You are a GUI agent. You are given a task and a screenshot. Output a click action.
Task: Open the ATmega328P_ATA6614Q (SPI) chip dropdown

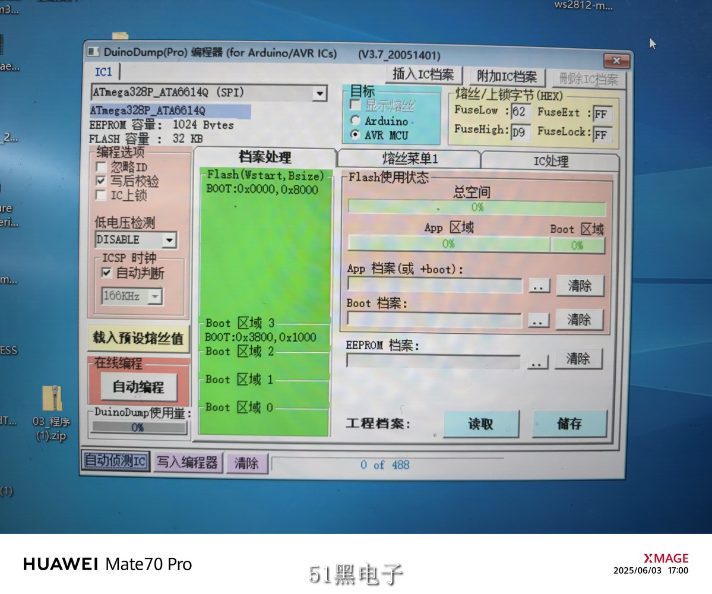pyautogui.click(x=319, y=93)
